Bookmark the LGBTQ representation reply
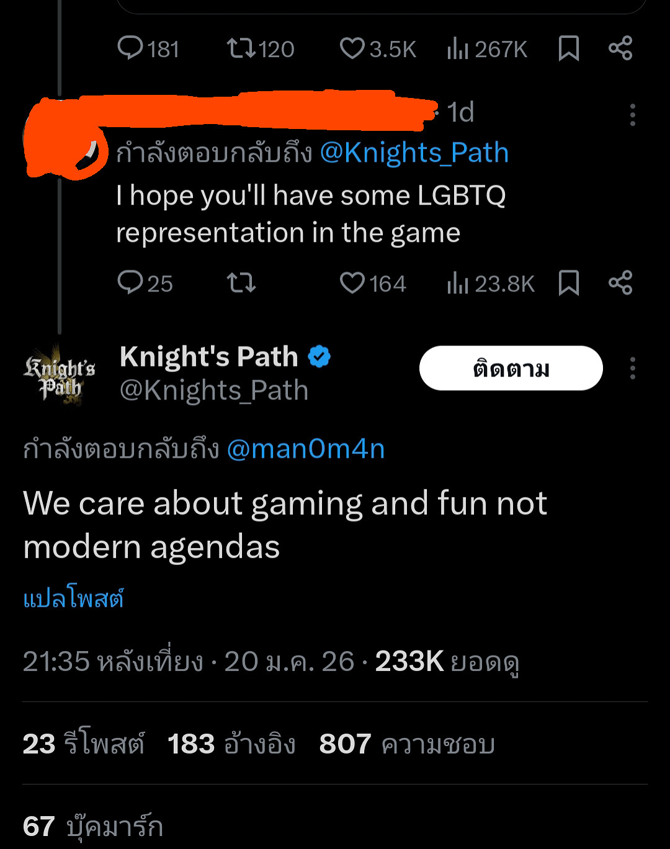The width and height of the screenshot is (670, 849). [x=569, y=283]
